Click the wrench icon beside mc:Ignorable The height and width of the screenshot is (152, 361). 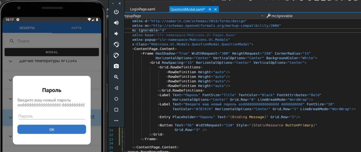coord(268,16)
